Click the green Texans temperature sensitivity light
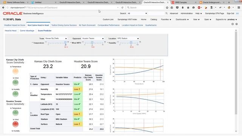Image resolution: width=242 pixels, height=136 pixels. pos(16,113)
